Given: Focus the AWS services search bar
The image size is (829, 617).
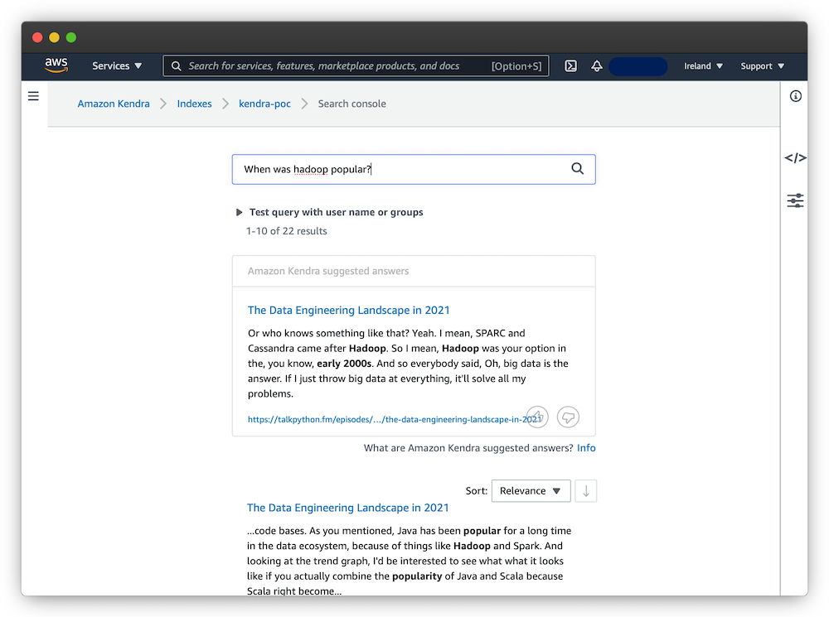Looking at the screenshot, I should pos(356,66).
